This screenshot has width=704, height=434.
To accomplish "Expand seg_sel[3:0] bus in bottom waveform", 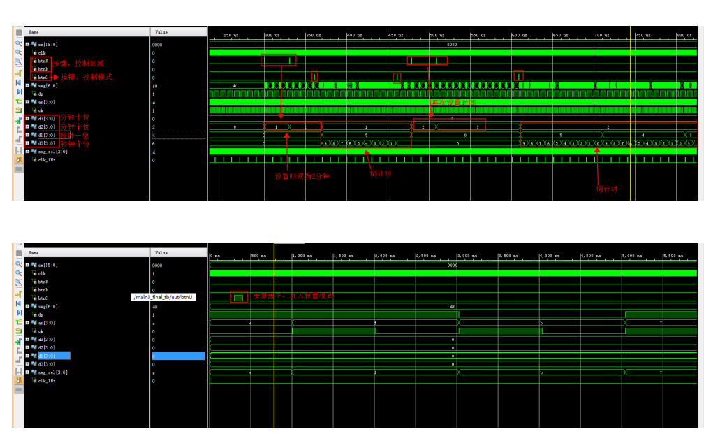I will [27, 372].
